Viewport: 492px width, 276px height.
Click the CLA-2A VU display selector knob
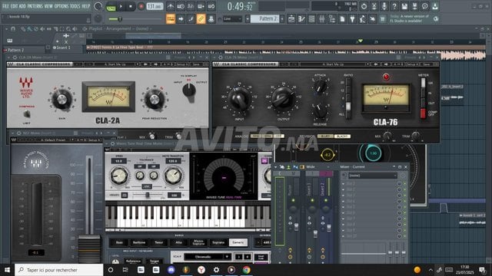[189, 90]
